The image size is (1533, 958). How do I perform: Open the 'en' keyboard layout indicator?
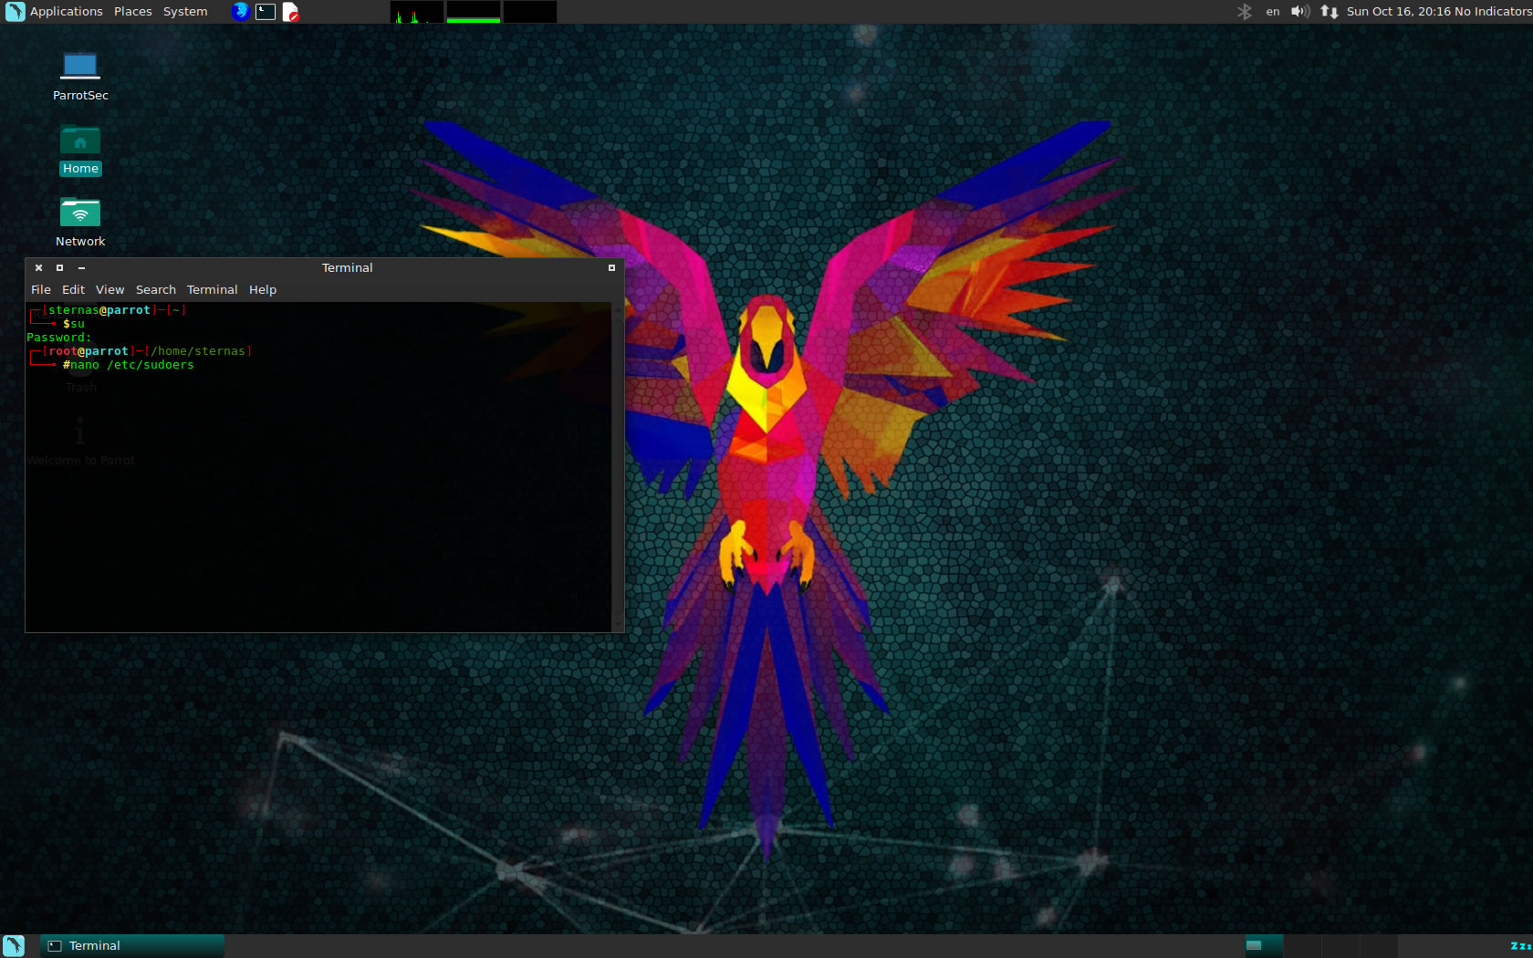pyautogui.click(x=1273, y=11)
